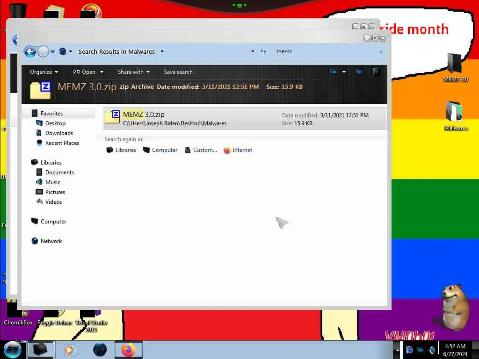Click the taskbar clock showing 4:52 AM
This screenshot has height=359, width=479.
tap(455, 350)
